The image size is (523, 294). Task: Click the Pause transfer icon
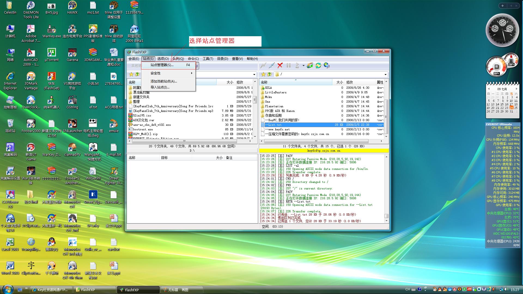click(x=288, y=66)
